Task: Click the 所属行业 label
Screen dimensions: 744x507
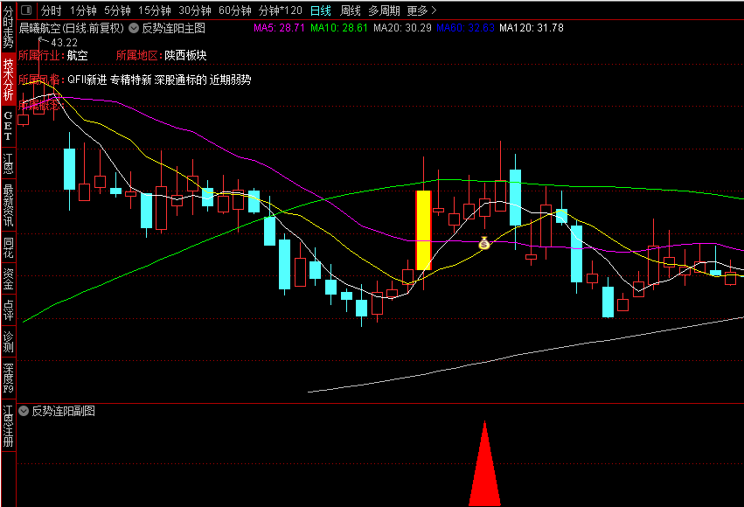Action: click(x=39, y=55)
